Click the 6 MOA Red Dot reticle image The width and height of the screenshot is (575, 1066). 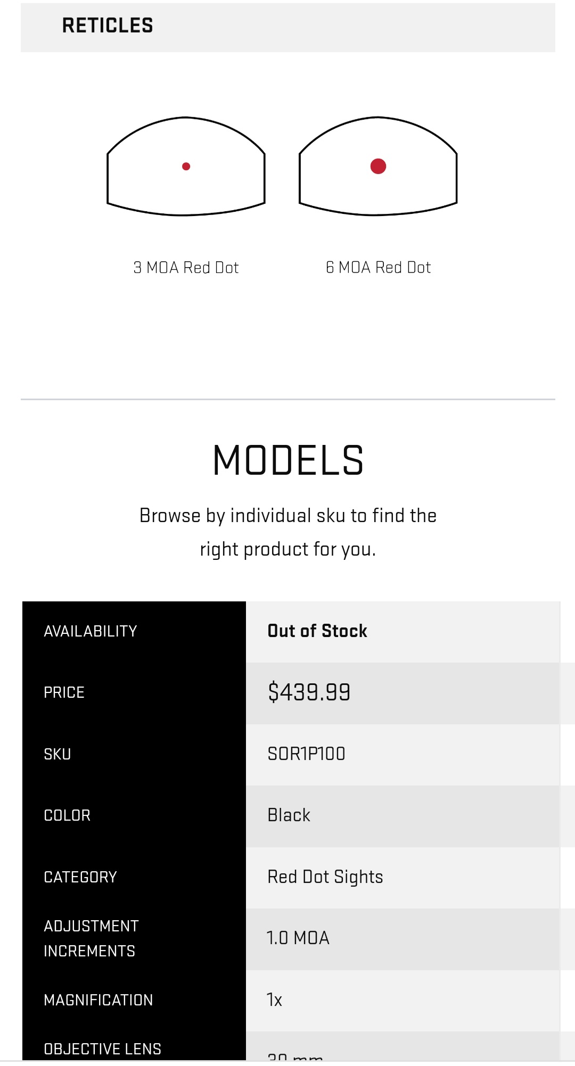378,166
